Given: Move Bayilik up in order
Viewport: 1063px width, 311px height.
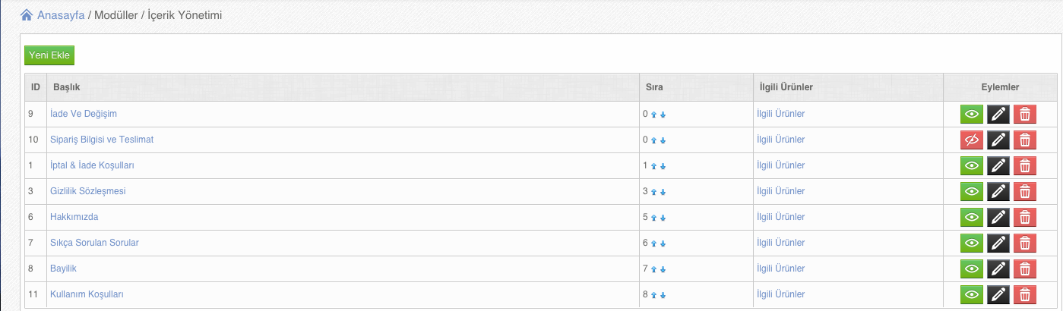Looking at the screenshot, I should (x=653, y=270).
